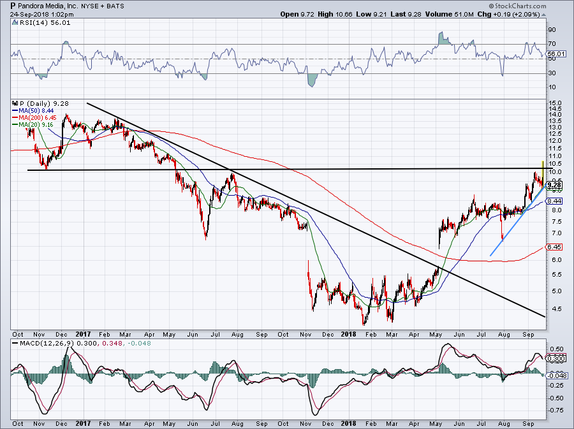Click the -0.75 label on the MACD axis
Screen dimensions: 574x429
pyautogui.click(x=556, y=411)
